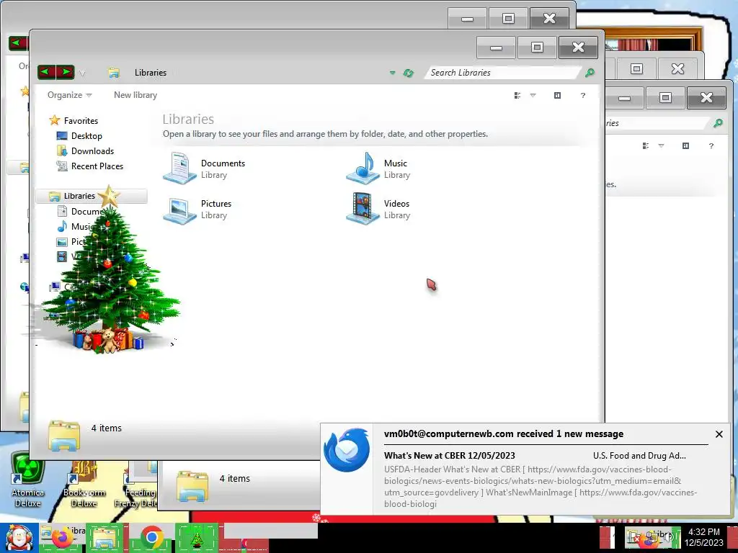Click folder icon in lower background window's details pane
The image size is (738, 553).
[x=192, y=485]
